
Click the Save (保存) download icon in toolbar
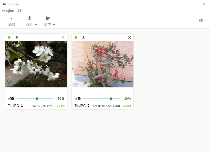click(x=30, y=18)
